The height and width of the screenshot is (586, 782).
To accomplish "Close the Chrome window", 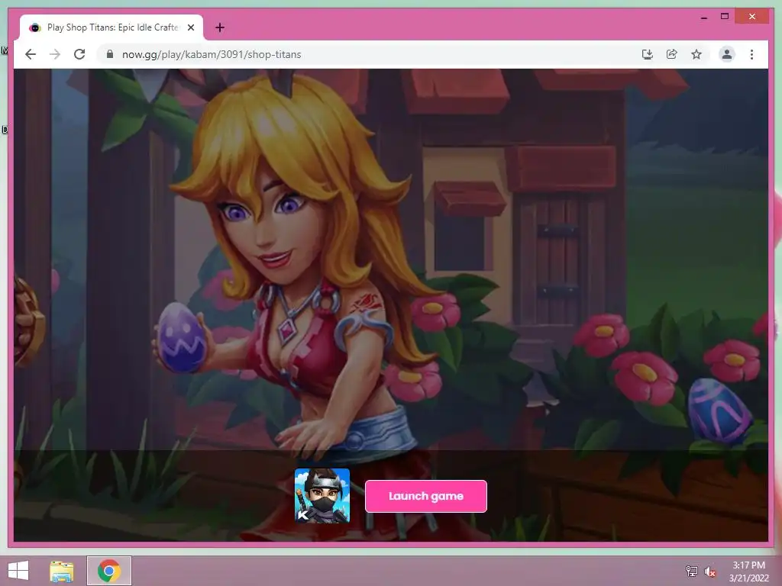I will tap(752, 17).
